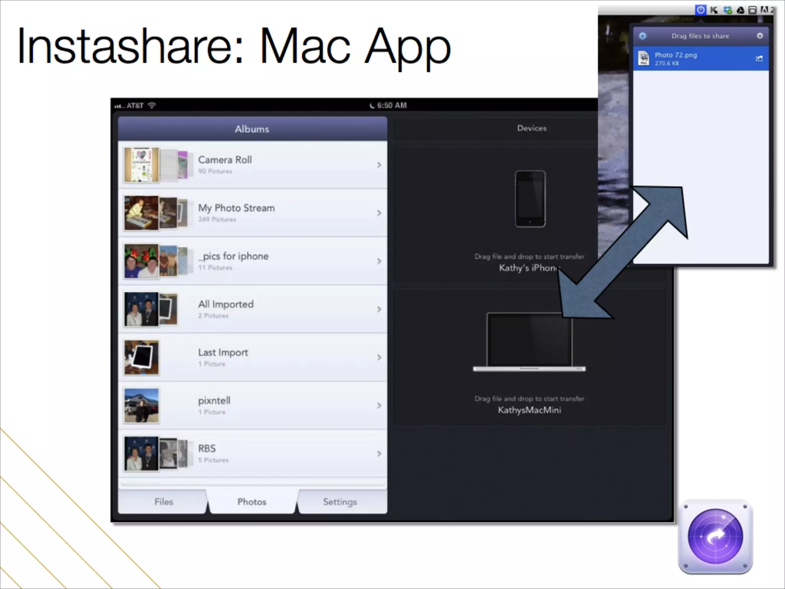Click the RBS album thumbnail

pos(141,454)
